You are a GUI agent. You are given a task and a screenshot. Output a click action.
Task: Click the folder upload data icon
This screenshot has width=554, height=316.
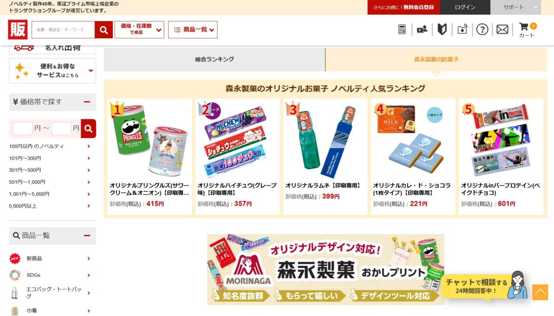463,29
